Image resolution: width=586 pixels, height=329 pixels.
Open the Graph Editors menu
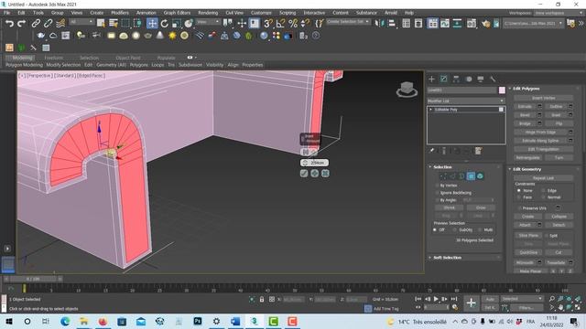pos(177,13)
